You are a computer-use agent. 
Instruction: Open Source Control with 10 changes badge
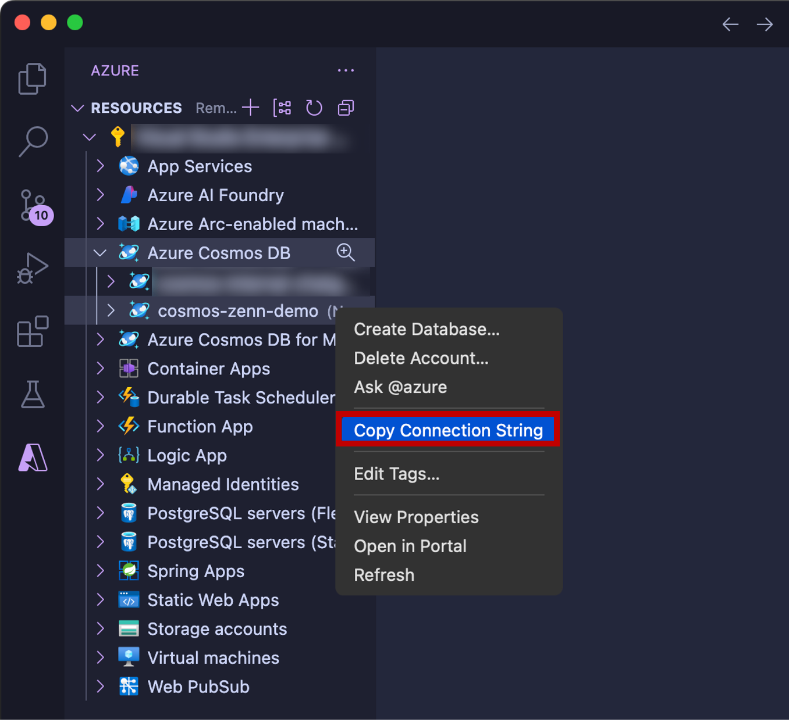[x=35, y=206]
